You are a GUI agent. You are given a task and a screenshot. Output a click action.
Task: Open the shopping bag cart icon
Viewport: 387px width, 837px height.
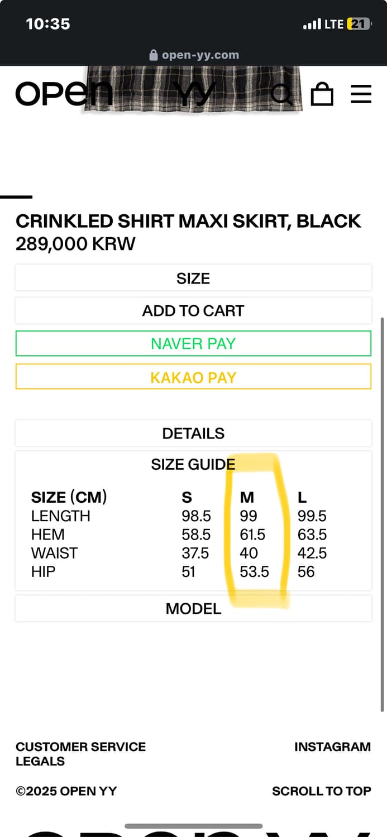[x=322, y=94]
